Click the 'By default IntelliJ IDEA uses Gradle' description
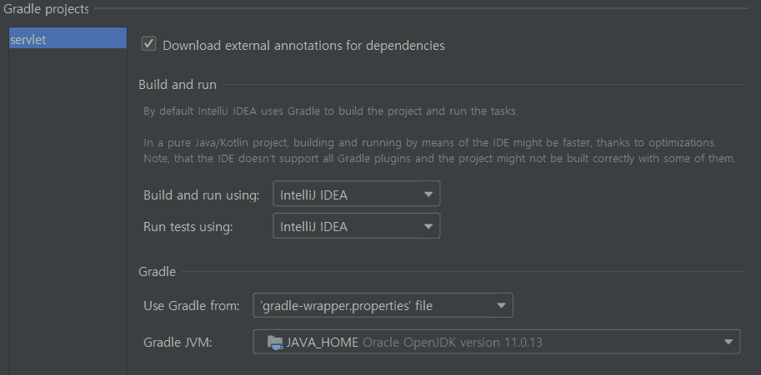 pyautogui.click(x=330, y=111)
